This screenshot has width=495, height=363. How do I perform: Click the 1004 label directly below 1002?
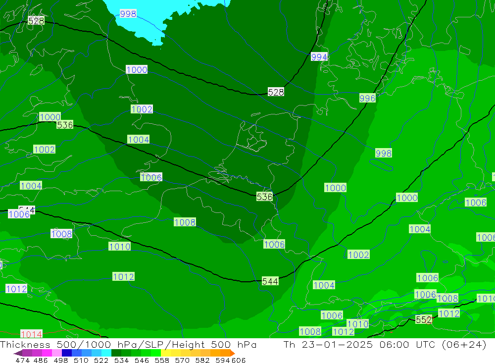coord(138,139)
